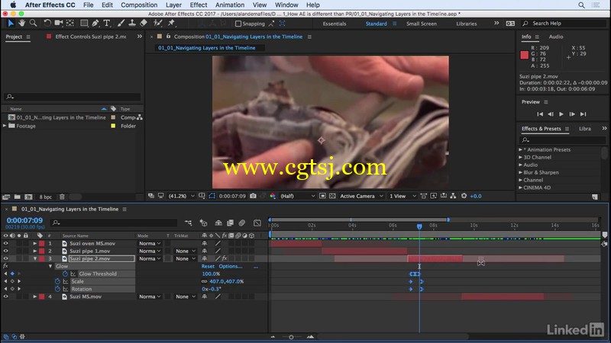This screenshot has height=343, width=611.
Task: Select the Unified Camera tool
Action: point(59,24)
